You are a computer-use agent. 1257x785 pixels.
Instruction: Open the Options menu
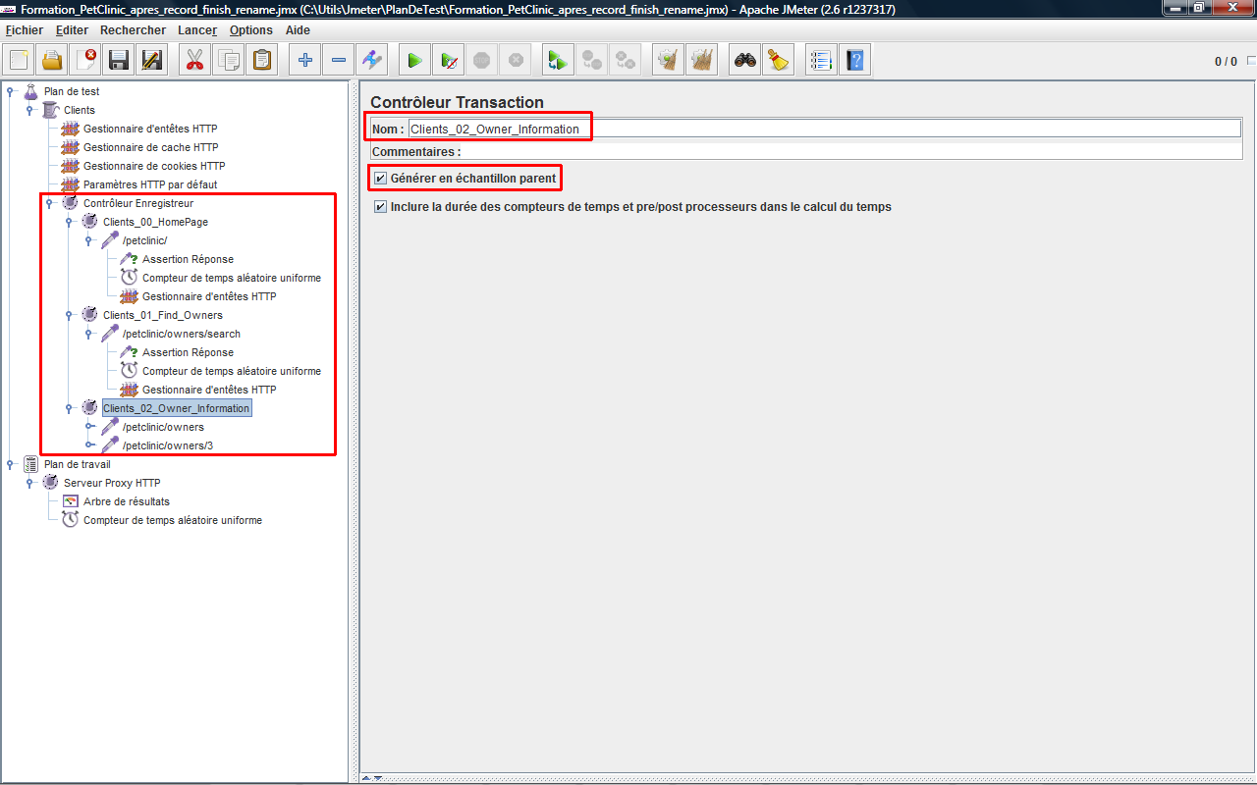[250, 30]
